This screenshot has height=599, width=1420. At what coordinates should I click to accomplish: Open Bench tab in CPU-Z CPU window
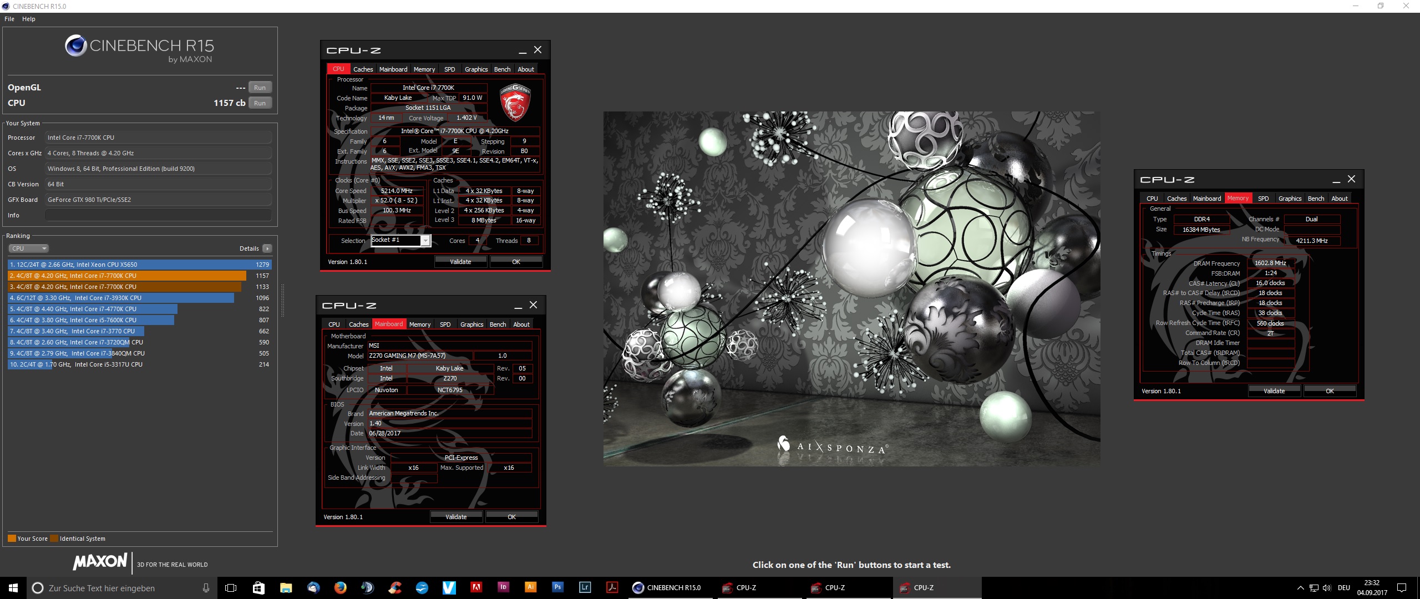pyautogui.click(x=502, y=69)
